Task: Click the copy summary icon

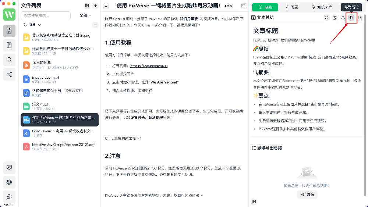Action: [335, 18]
